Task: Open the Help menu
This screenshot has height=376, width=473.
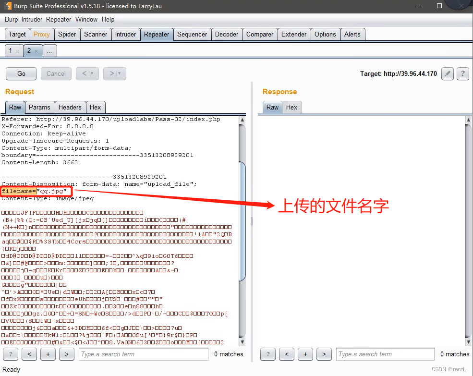Action: (x=108, y=20)
